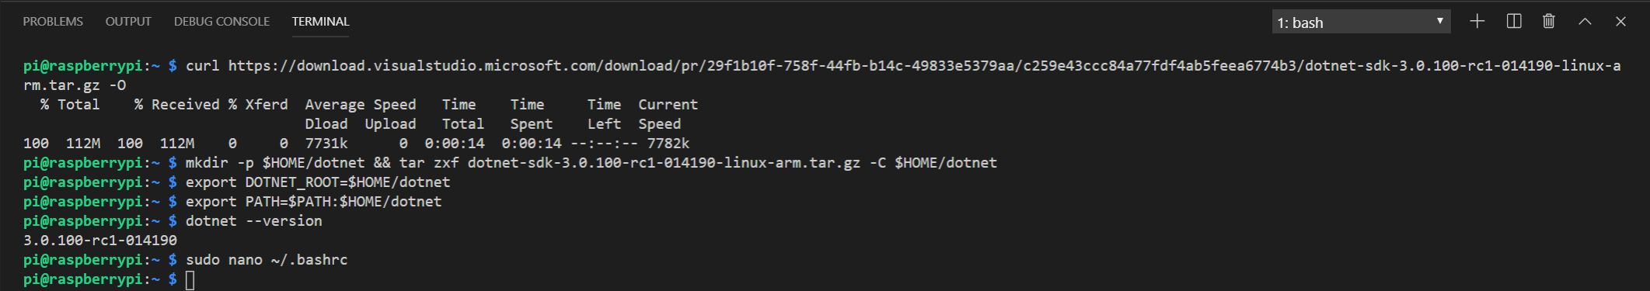Create a new terminal with the plus icon
This screenshot has height=291, width=1650.
[1477, 22]
